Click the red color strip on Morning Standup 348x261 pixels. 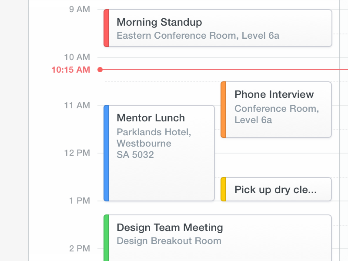[x=106, y=28]
